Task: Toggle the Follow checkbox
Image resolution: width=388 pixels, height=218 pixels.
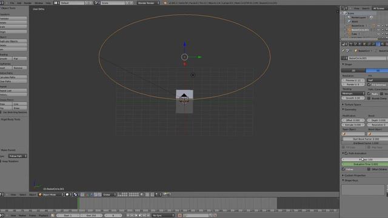Action: (343, 169)
